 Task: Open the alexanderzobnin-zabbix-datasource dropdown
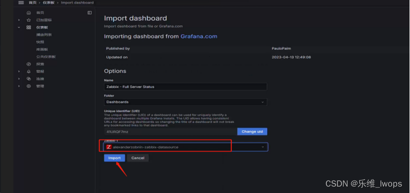(x=185, y=147)
